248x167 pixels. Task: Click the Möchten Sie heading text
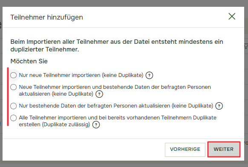click(29, 61)
